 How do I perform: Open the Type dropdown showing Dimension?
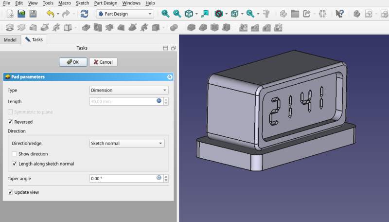(129, 90)
